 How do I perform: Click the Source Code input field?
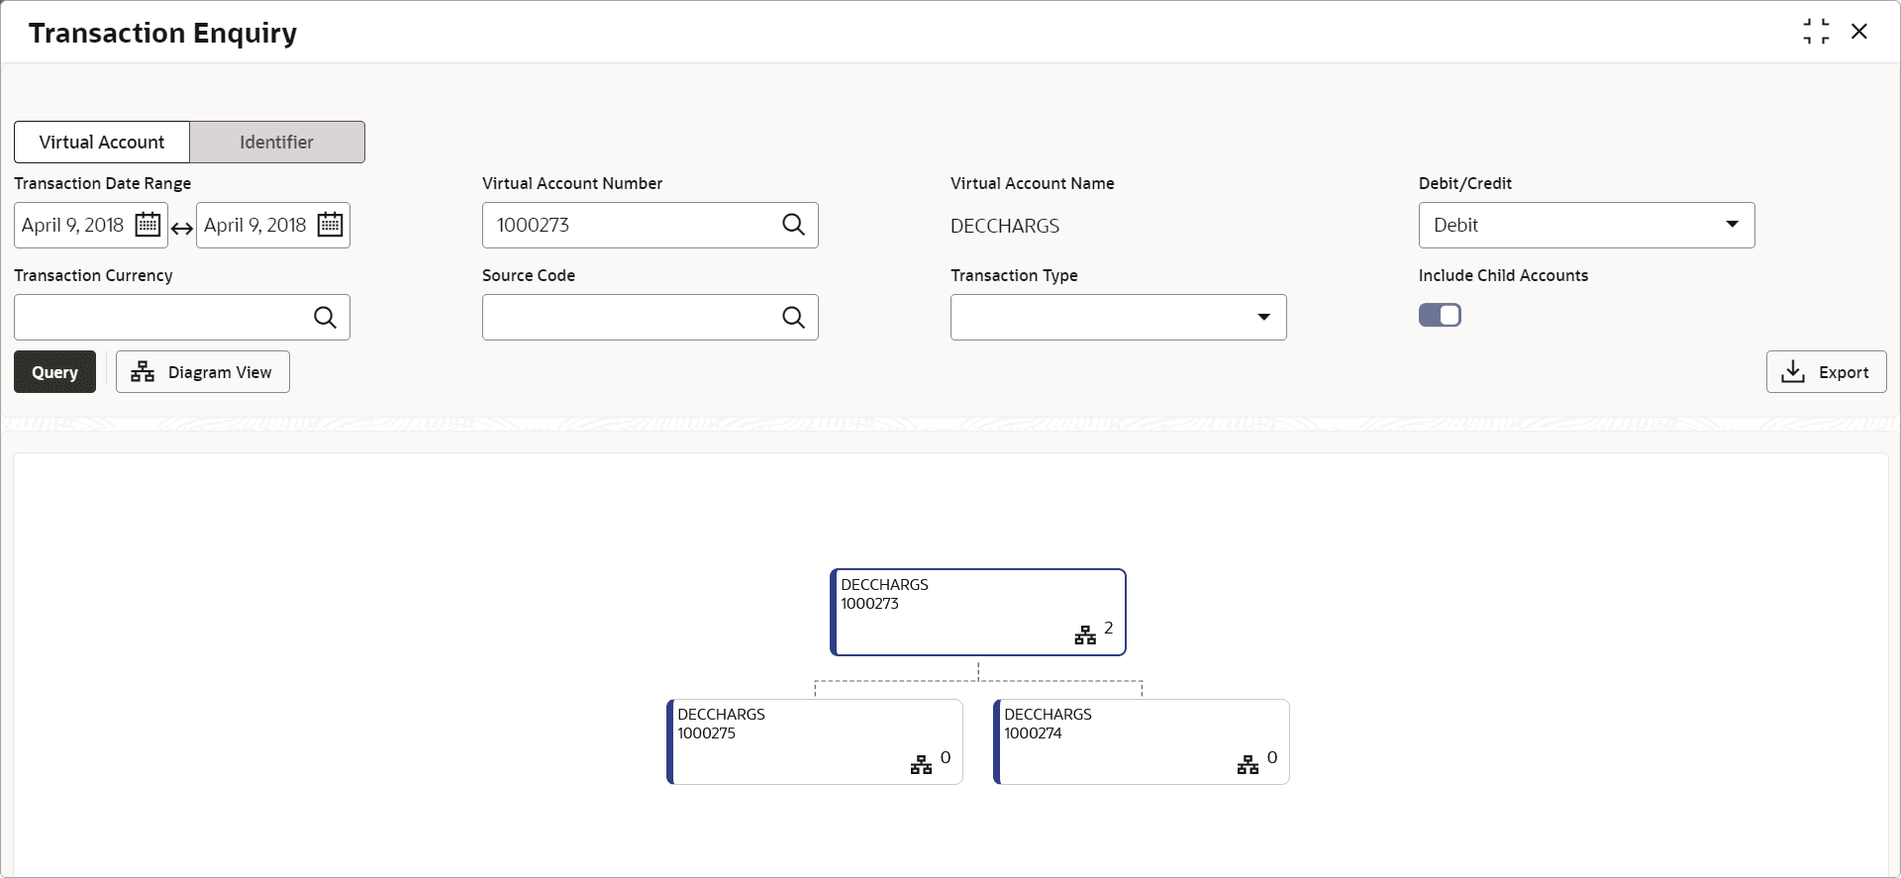[630, 317]
